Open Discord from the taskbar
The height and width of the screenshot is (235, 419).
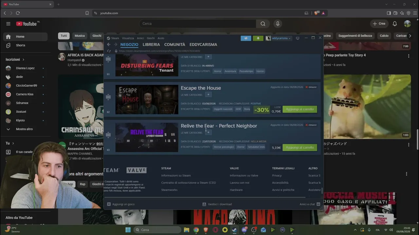pyautogui.click(x=244, y=230)
